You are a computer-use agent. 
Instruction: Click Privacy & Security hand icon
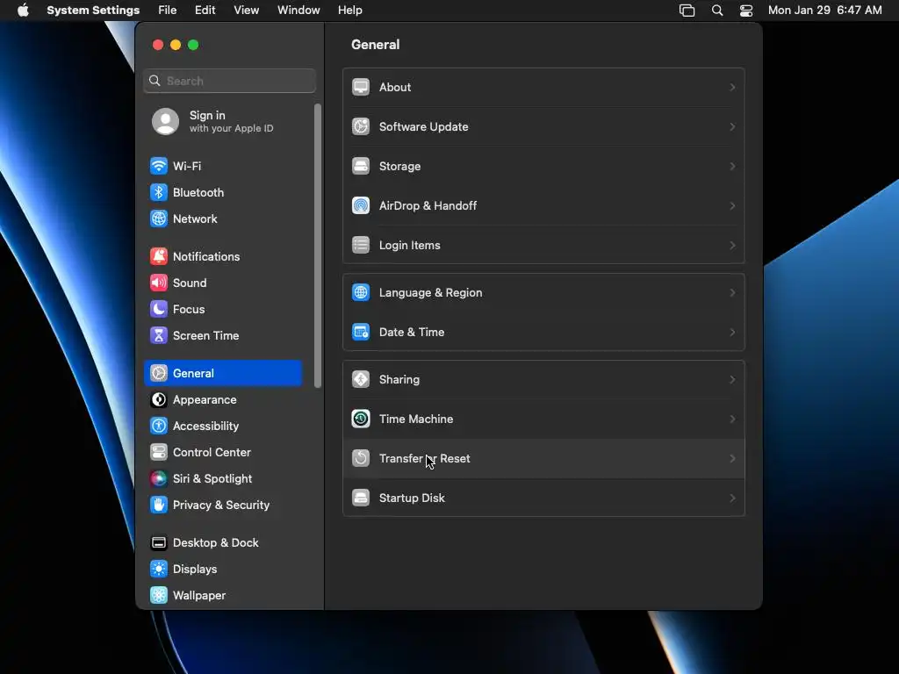[x=159, y=505]
